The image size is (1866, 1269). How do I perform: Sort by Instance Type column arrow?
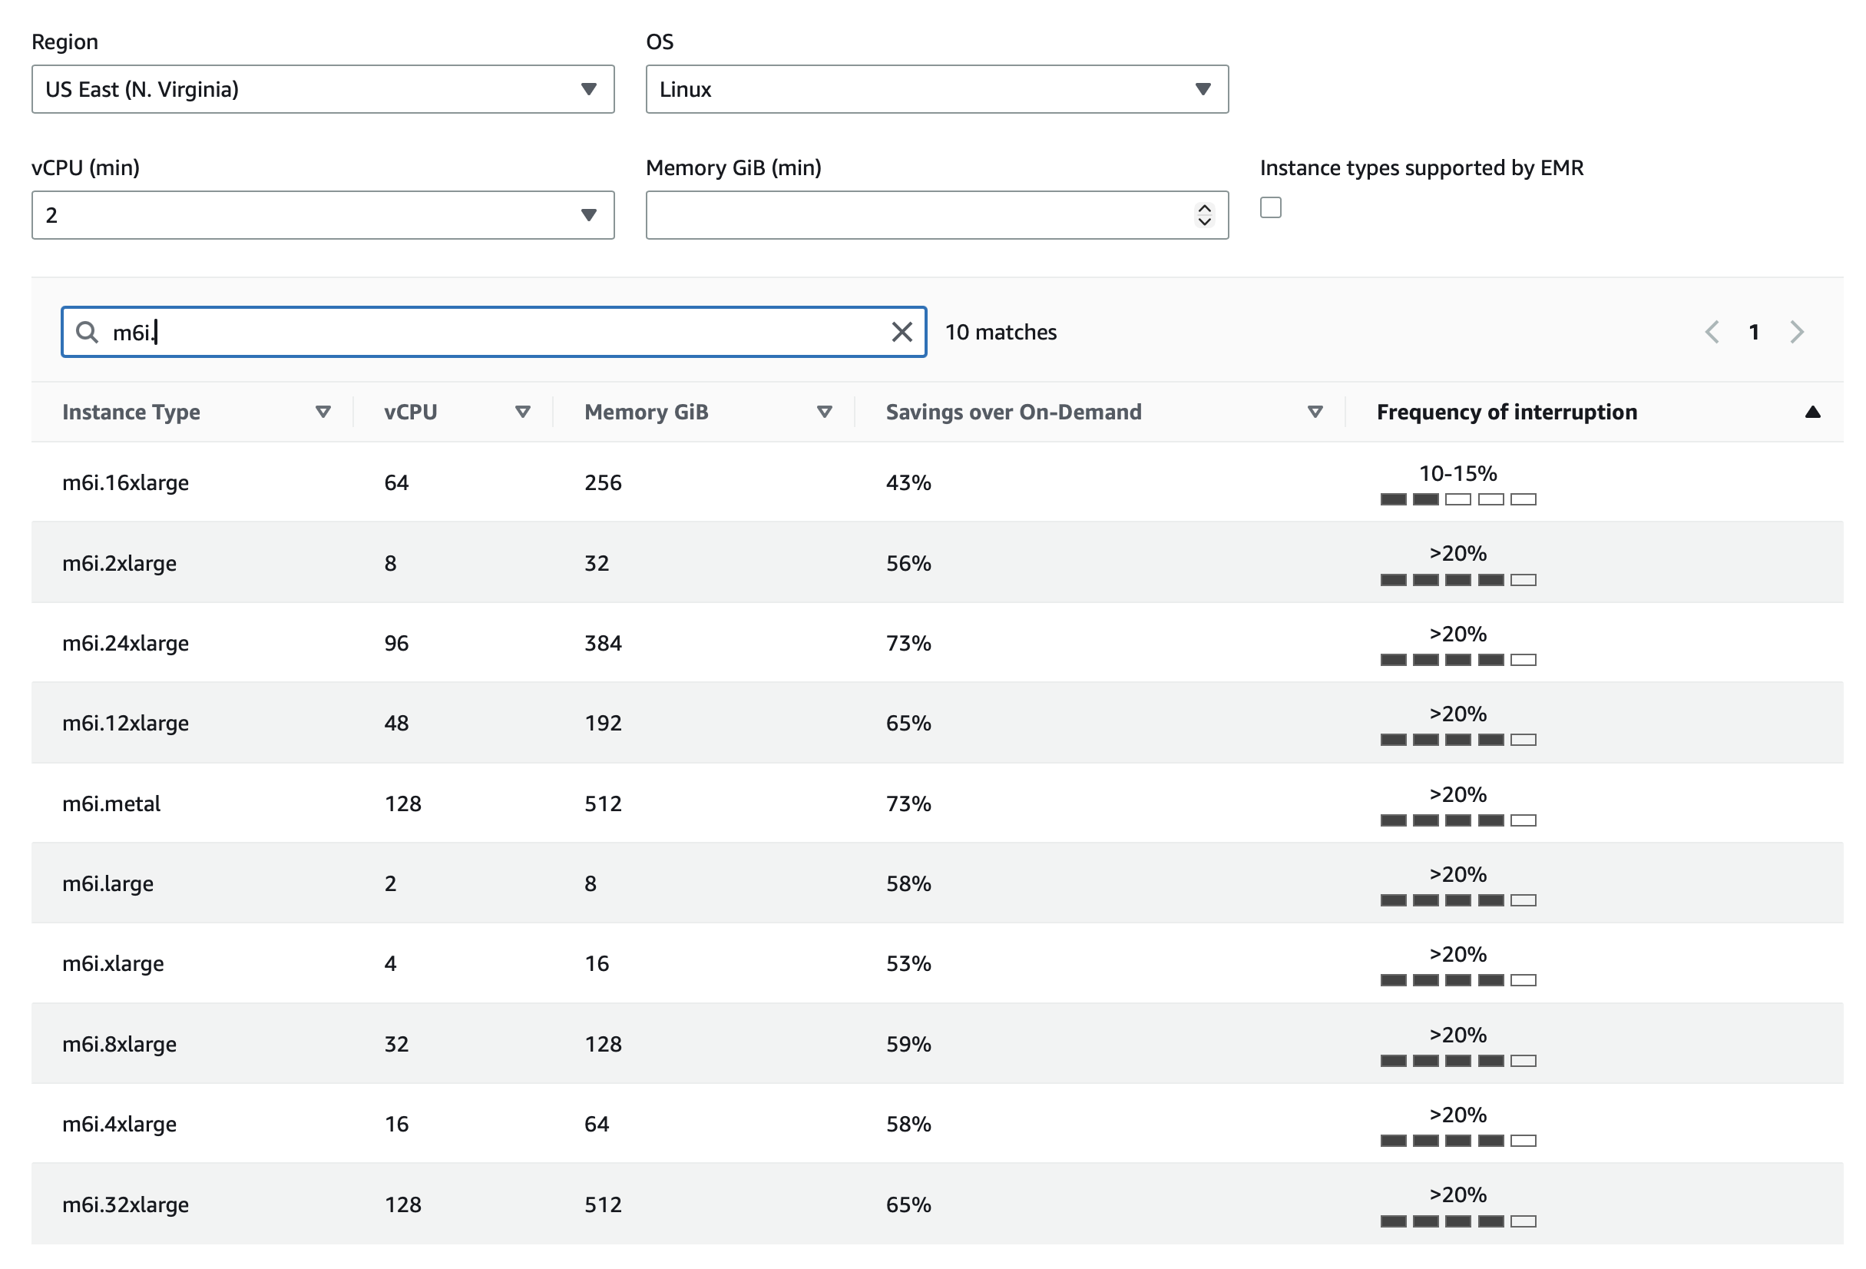(323, 412)
